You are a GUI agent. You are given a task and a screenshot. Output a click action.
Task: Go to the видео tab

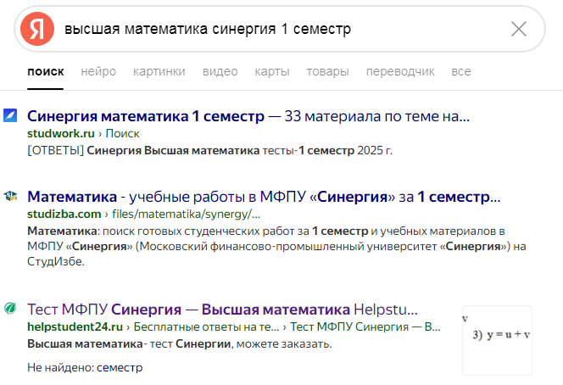point(220,71)
